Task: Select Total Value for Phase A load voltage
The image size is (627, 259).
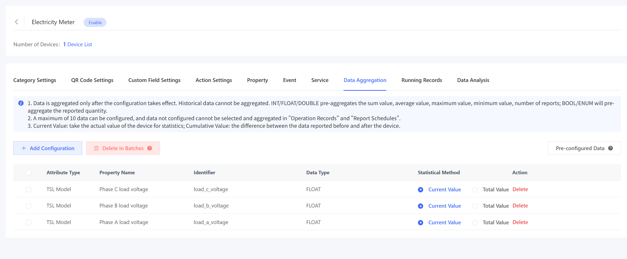Action: point(475,223)
